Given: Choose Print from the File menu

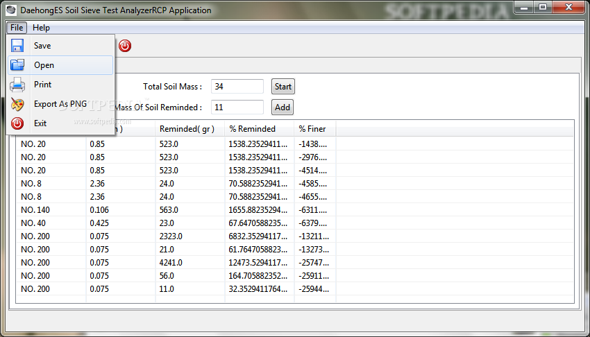Looking at the screenshot, I should [60, 85].
